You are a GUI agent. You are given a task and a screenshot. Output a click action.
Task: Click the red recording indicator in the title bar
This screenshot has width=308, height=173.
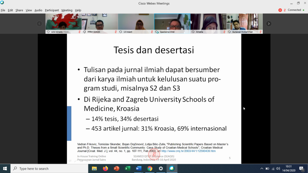pyautogui.click(x=280, y=10)
